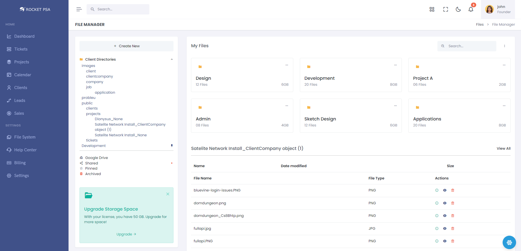Open the Design folder options menu
The image size is (521, 251).
[x=287, y=65]
